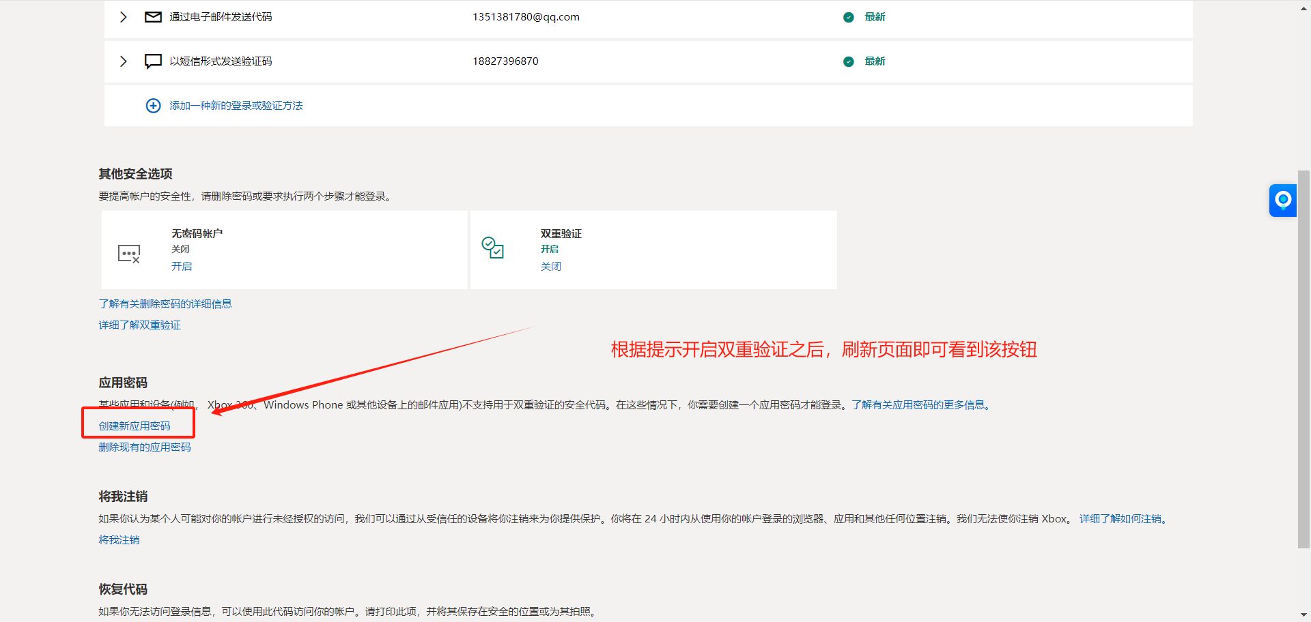This screenshot has width=1311, height=622.
Task: Click the green checkmark next to the SMS status
Action: coord(848,61)
